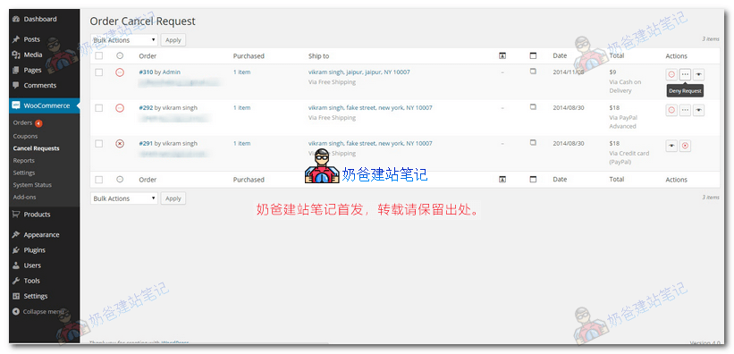The height and width of the screenshot is (354, 734).
Task: Click the order notes column icon in table footer
Action: pos(533,180)
